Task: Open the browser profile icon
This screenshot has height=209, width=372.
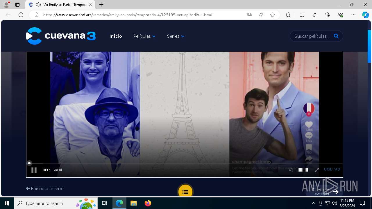Action: click(x=6, y=5)
